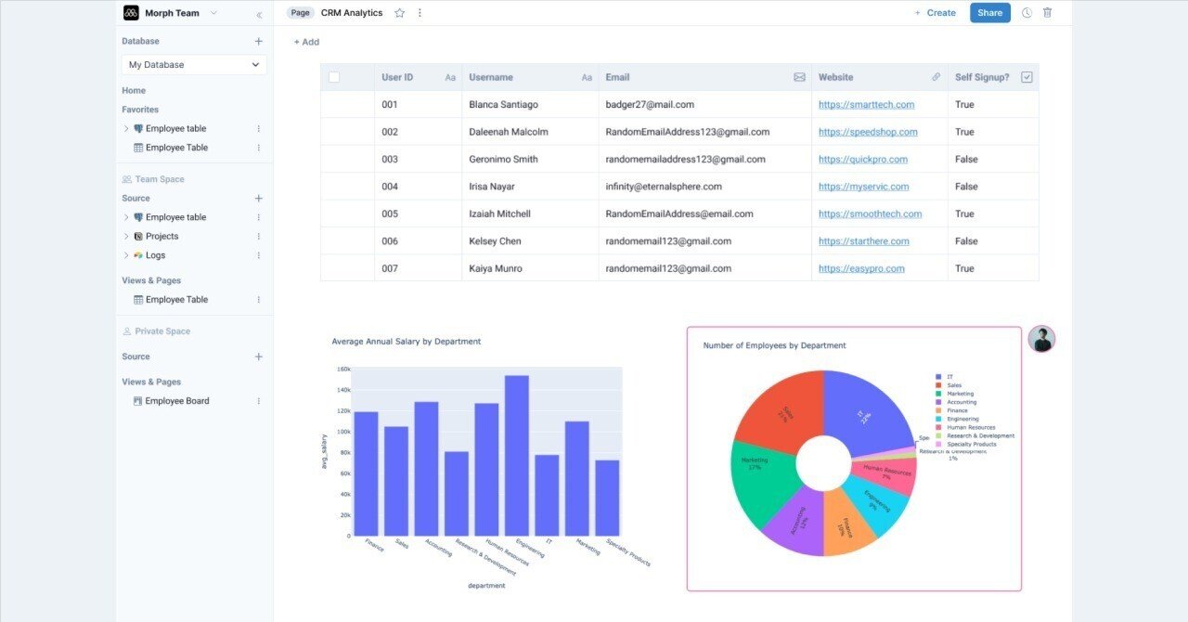Click the user avatar beside the pie chart
Viewport: 1188px width, 622px height.
(1041, 339)
